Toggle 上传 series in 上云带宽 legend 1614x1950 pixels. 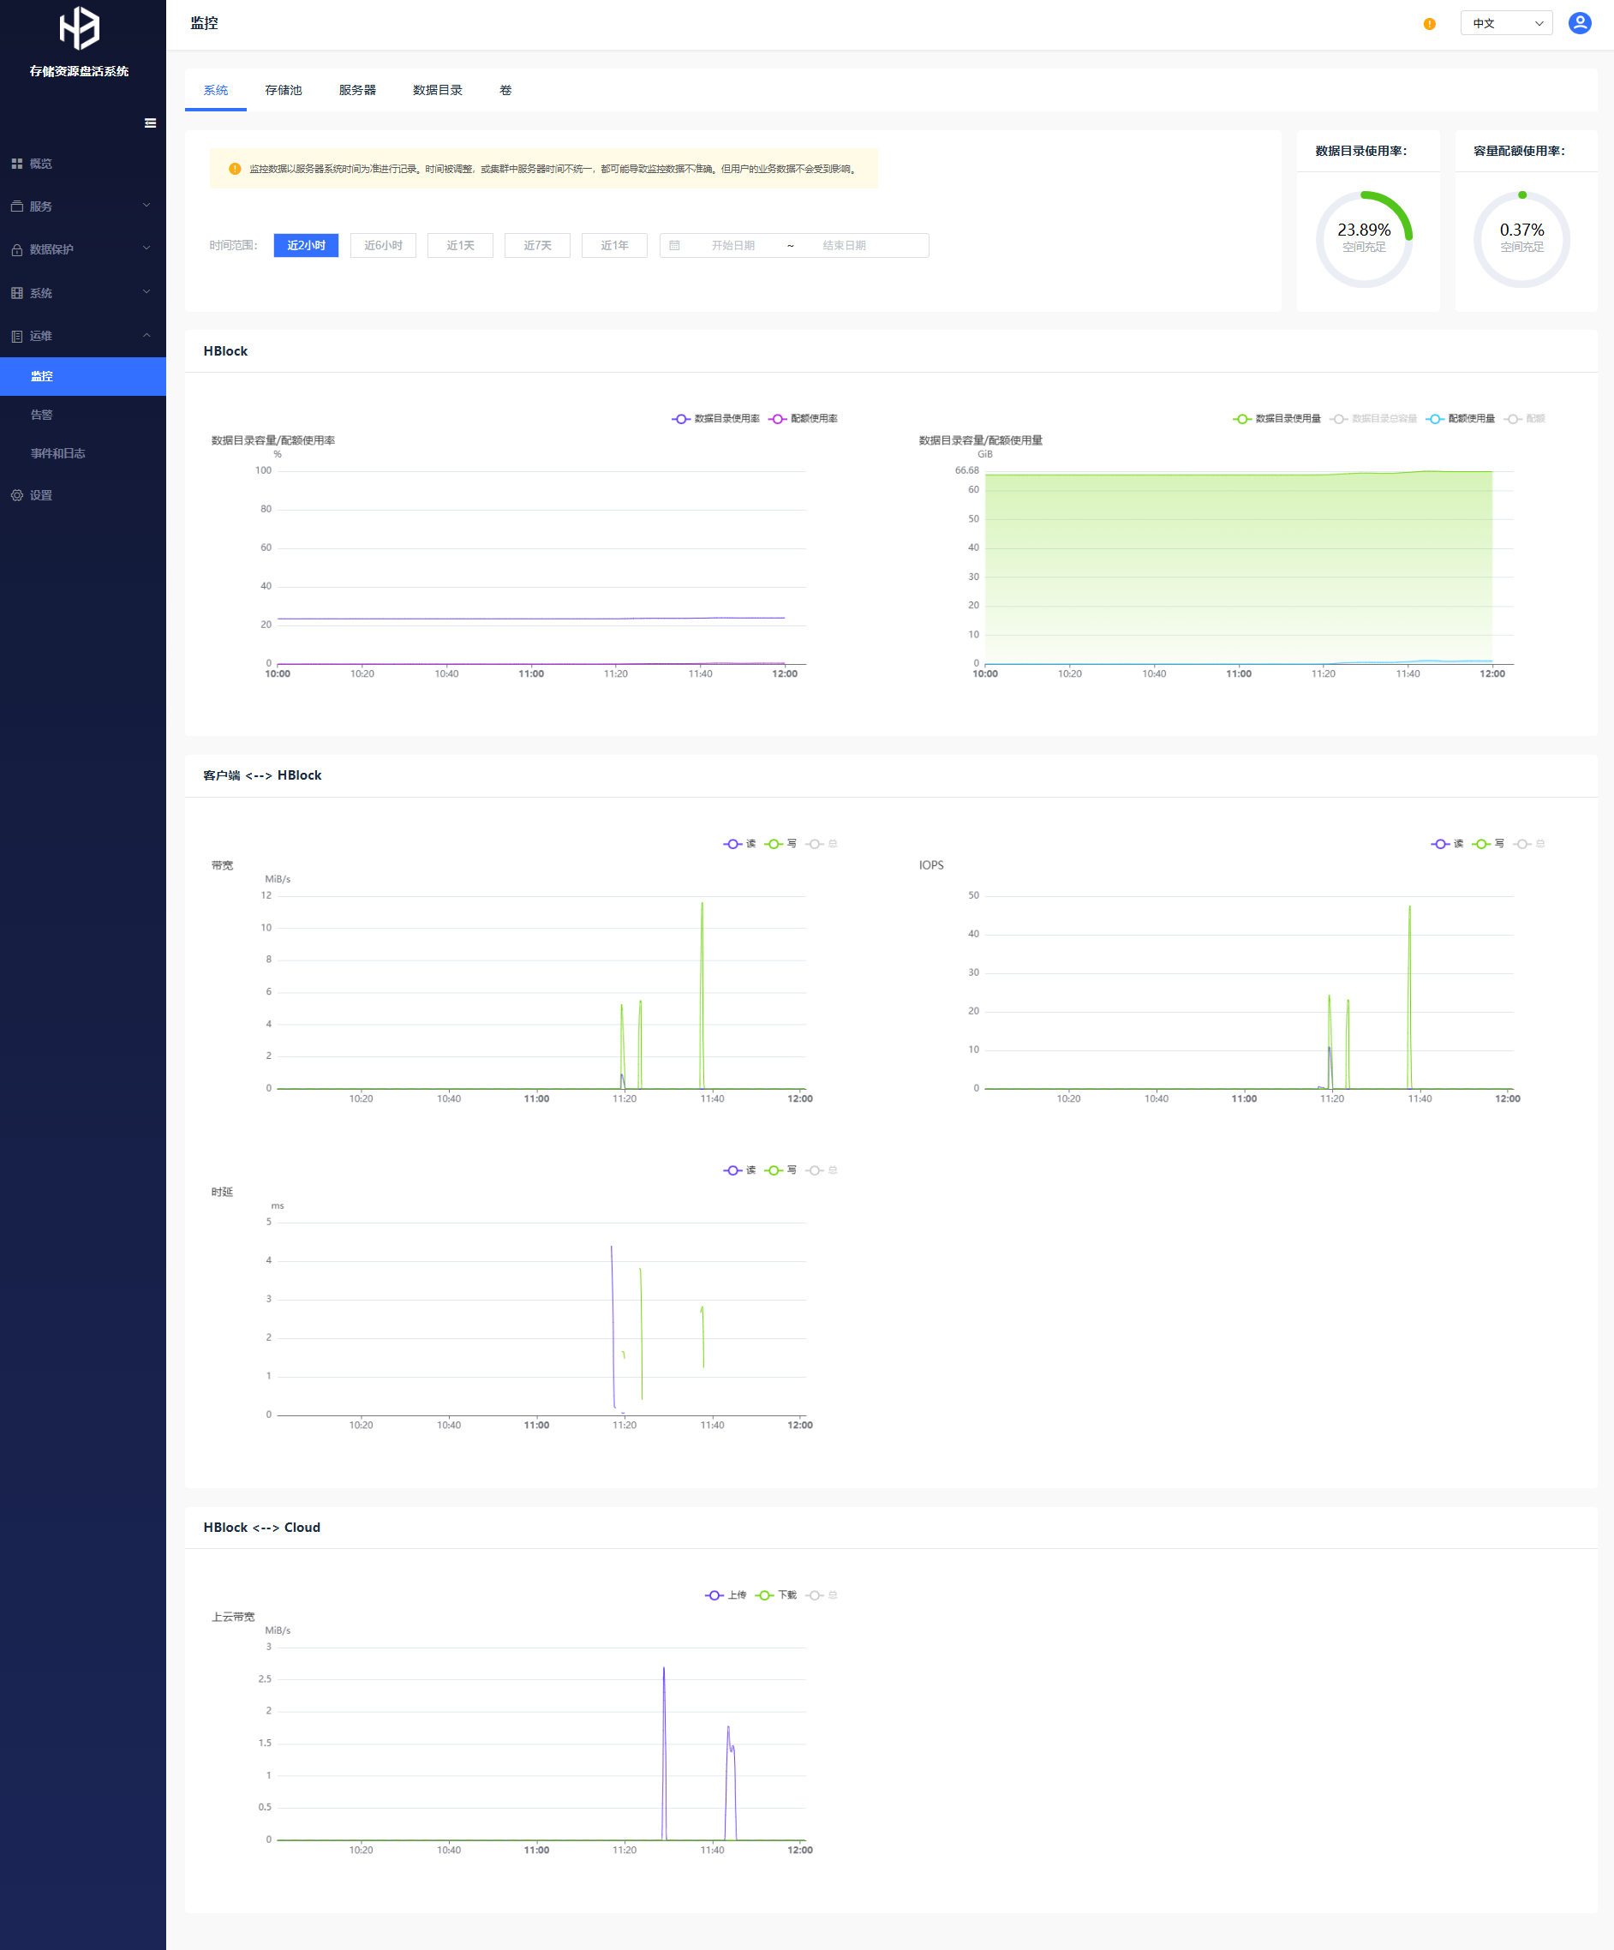[726, 1595]
